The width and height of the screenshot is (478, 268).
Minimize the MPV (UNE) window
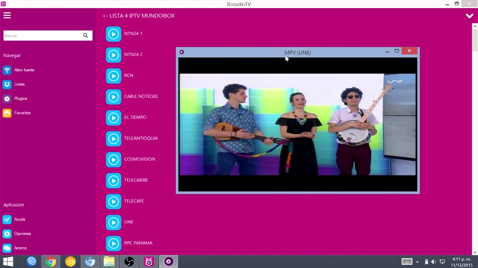[387, 51]
